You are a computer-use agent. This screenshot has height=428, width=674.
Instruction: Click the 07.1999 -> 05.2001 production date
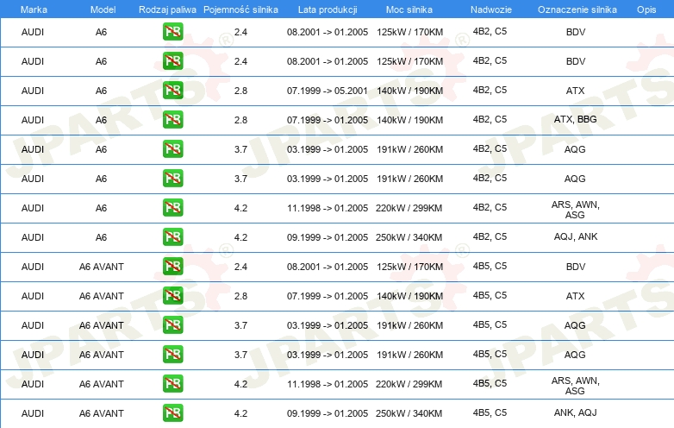click(x=327, y=91)
